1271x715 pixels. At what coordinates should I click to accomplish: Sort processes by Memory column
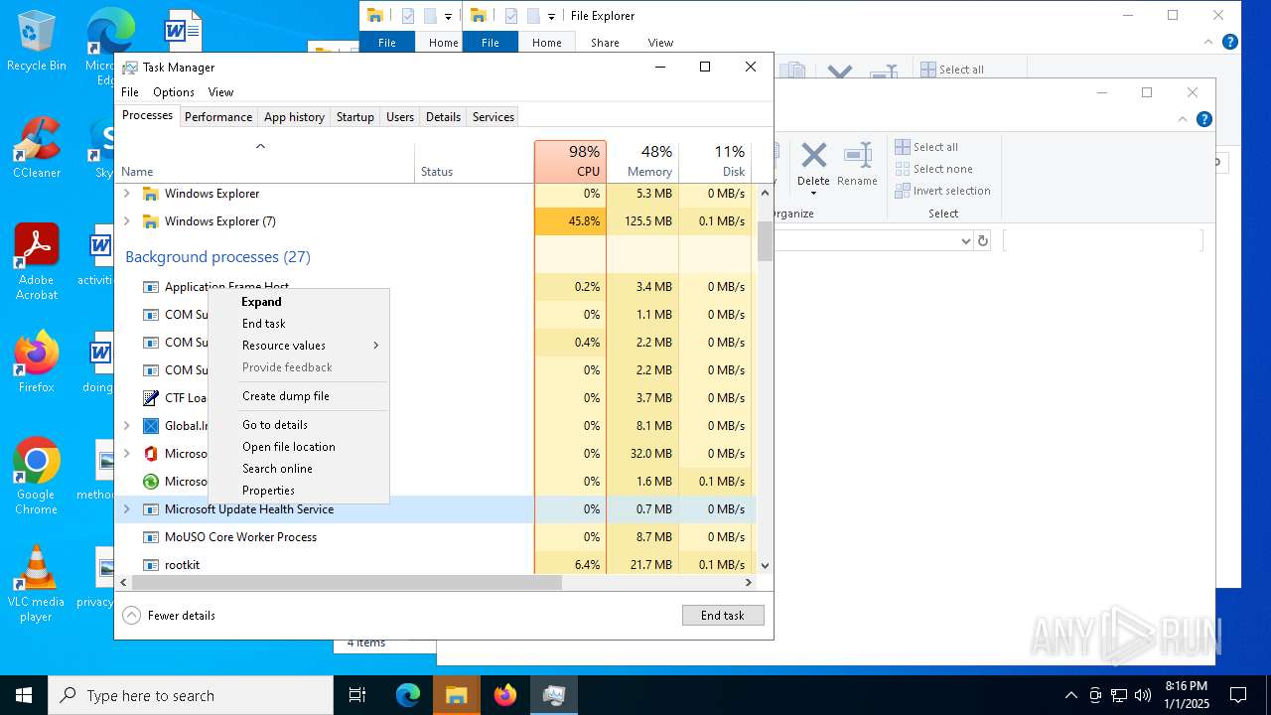point(642,161)
